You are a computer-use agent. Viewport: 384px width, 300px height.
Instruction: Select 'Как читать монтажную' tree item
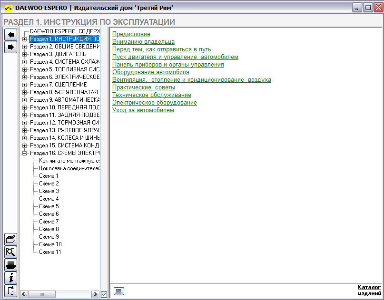(x=69, y=161)
